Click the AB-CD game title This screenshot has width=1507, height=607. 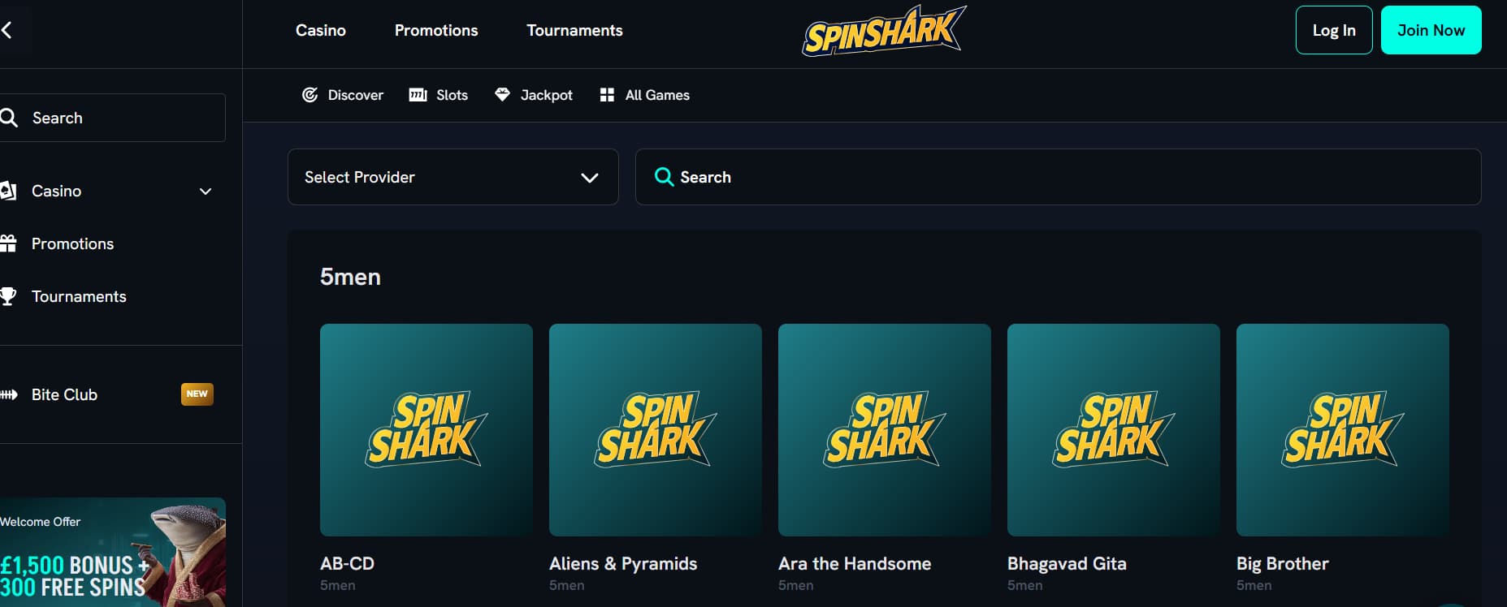(347, 563)
